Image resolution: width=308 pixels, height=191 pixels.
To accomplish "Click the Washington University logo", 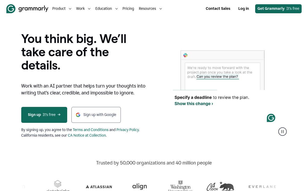I will click(180, 185).
